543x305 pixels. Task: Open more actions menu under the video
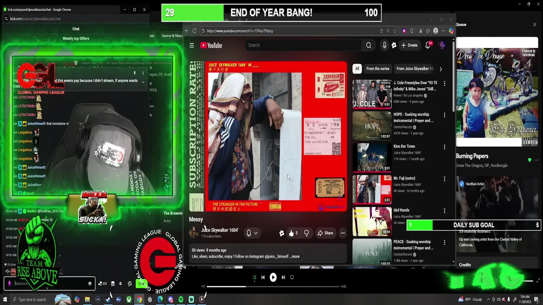click(x=343, y=233)
